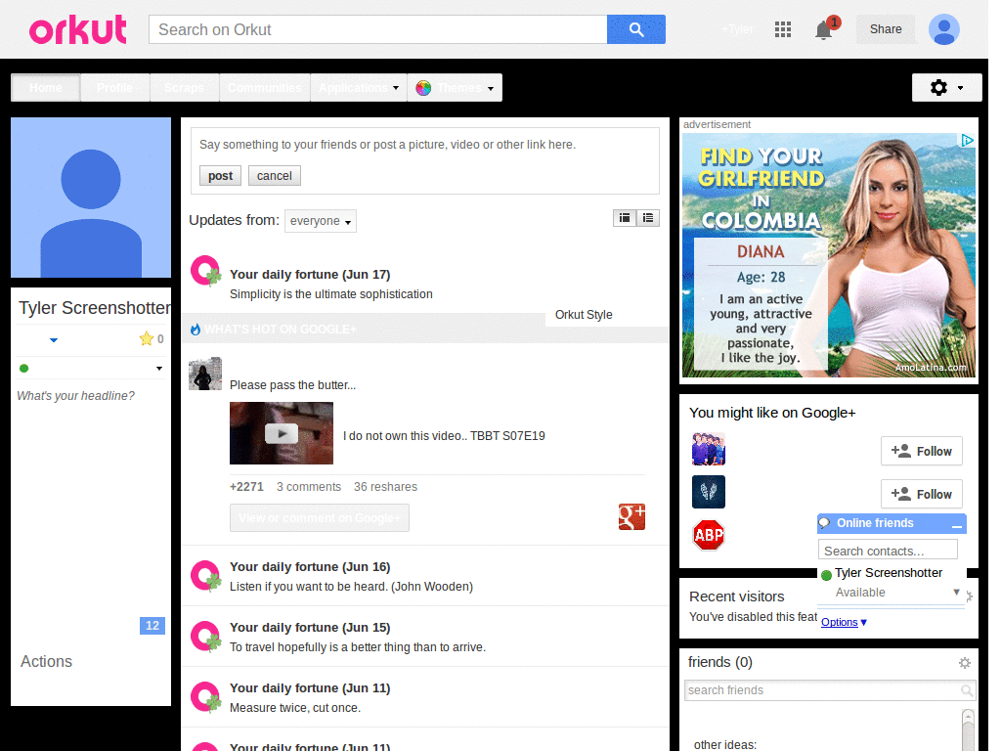Click the Themes color wheel icon
The height and width of the screenshot is (751, 1001).
pyautogui.click(x=422, y=88)
